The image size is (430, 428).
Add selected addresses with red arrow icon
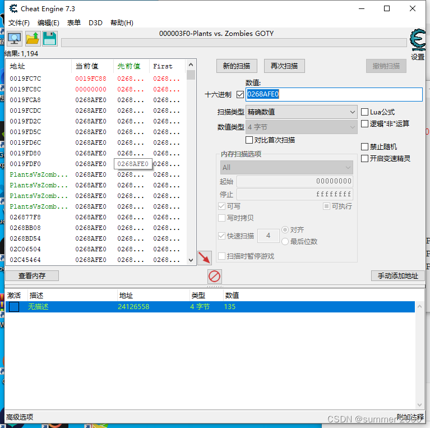[204, 257]
